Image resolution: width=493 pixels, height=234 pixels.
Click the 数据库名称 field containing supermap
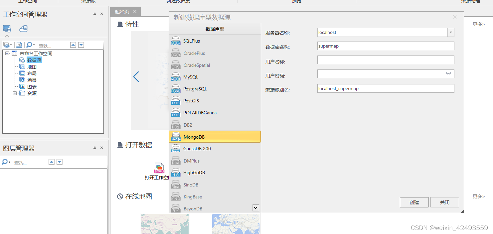[x=386, y=46]
